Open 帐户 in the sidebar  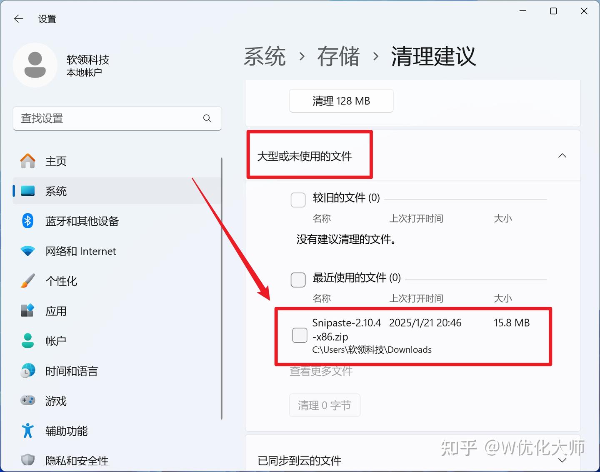click(x=117, y=341)
